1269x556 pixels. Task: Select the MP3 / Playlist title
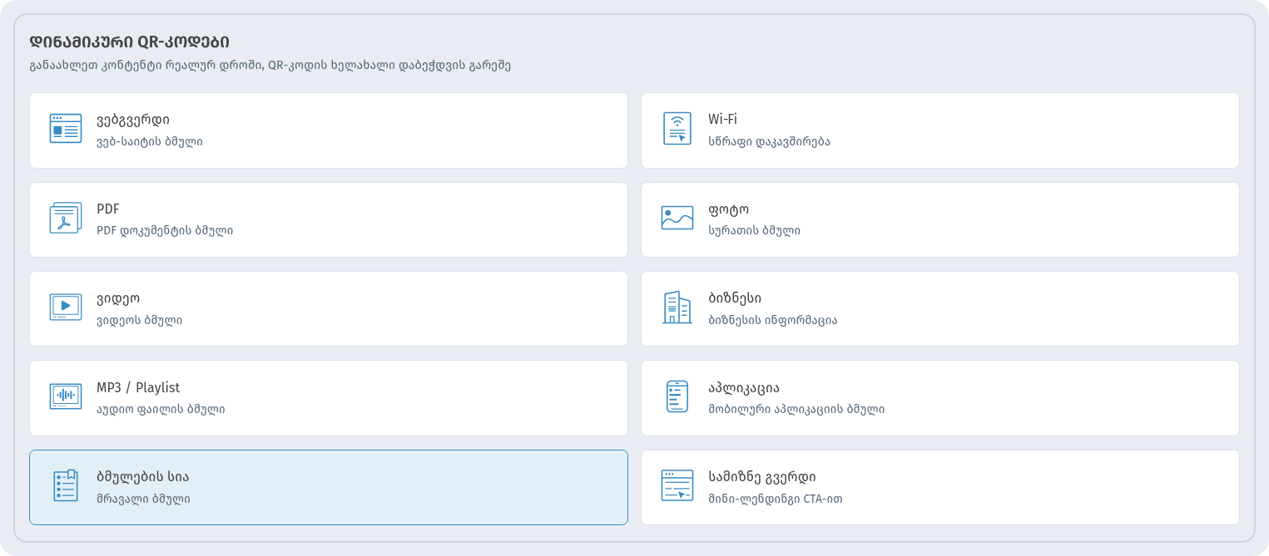(x=138, y=387)
